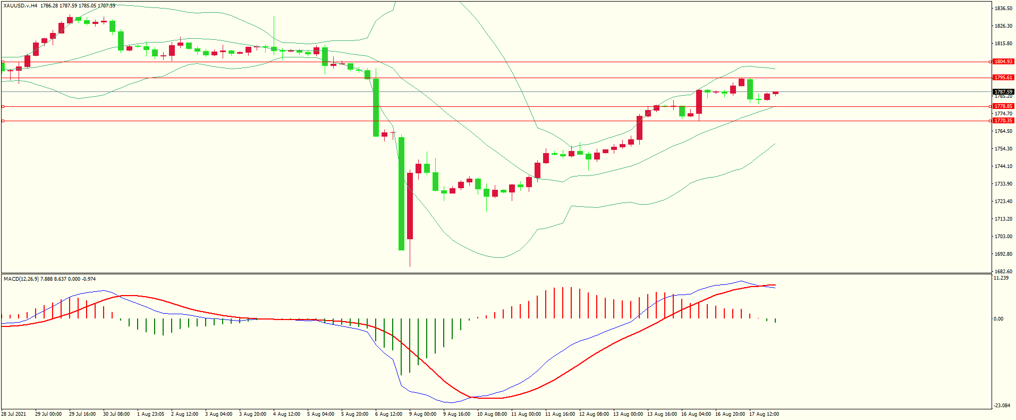This screenshot has width=1016, height=420.
Task: Click 1713.20 on the price scale
Action: click(1003, 219)
